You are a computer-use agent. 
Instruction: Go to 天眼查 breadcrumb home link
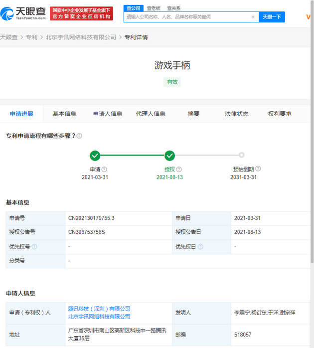coord(8,37)
